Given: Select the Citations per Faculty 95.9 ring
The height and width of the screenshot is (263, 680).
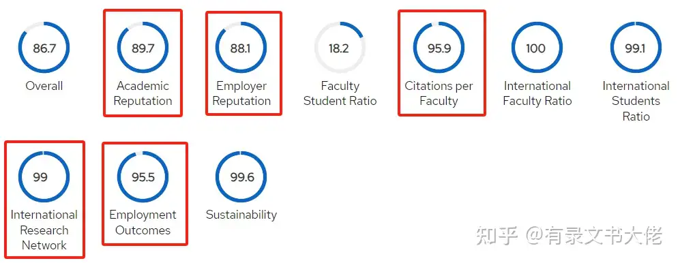Looking at the screenshot, I should pyautogui.click(x=439, y=47).
